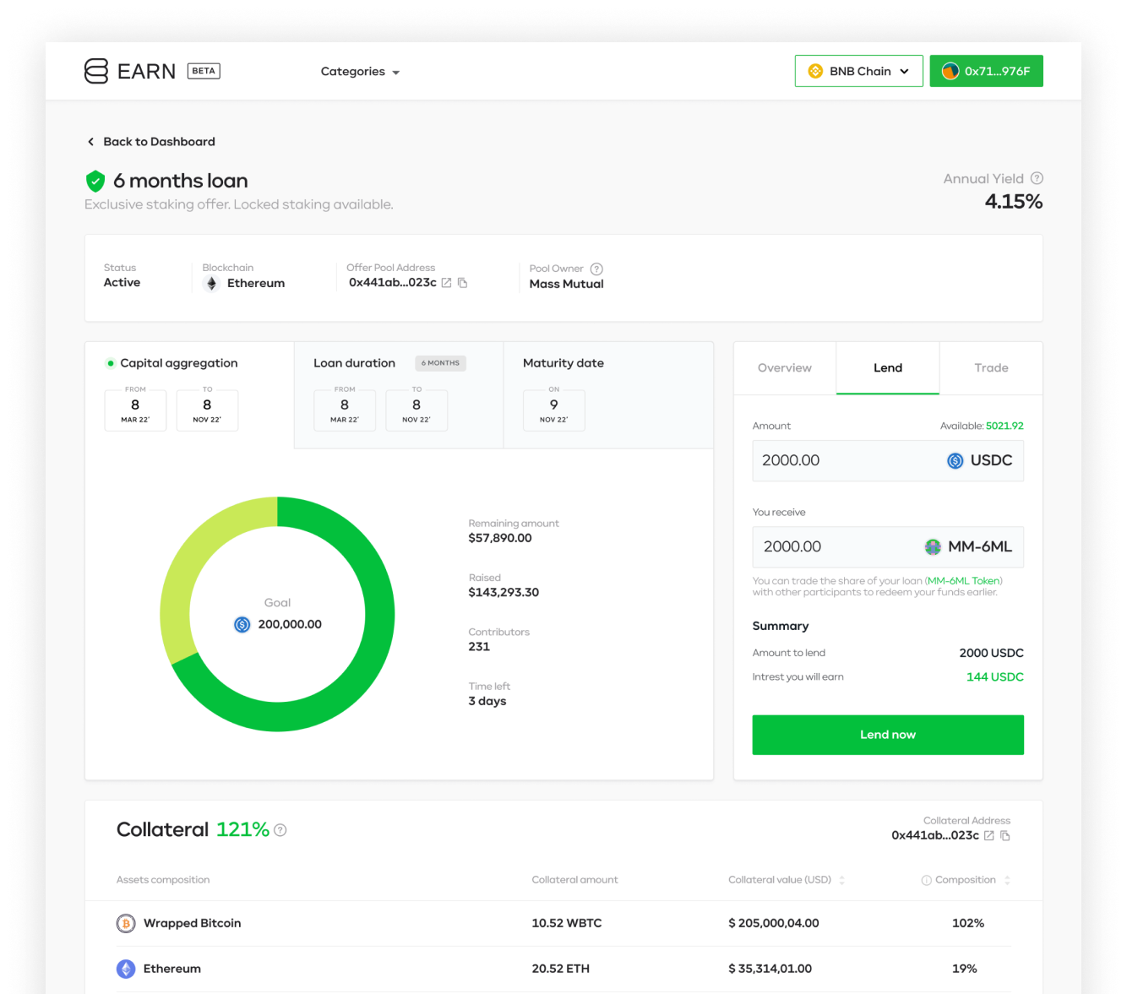
Task: Open the MM-6ML Token link
Action: 964,581
